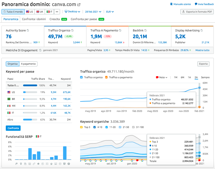The image size is (215, 169).
Task: Click the Altro traffic share bar at 62%
Action: pyautogui.click(x=30, y=119)
